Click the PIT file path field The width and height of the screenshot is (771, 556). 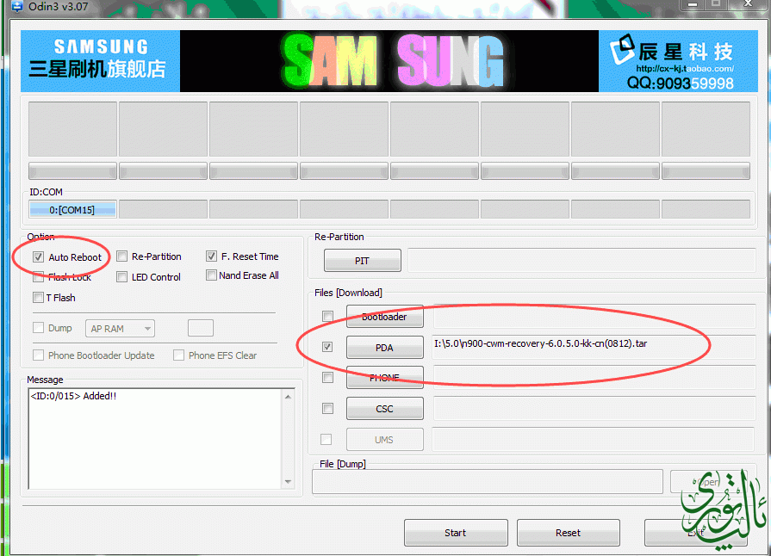click(x=581, y=260)
